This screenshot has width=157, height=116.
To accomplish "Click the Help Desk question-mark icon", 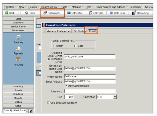I will coord(111,13).
